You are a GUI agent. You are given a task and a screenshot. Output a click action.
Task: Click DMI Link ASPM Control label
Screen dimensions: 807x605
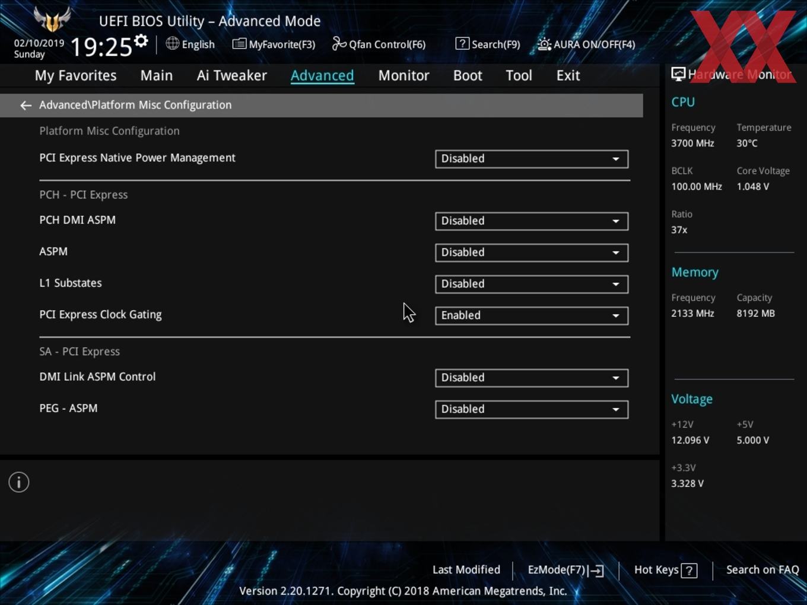(97, 377)
